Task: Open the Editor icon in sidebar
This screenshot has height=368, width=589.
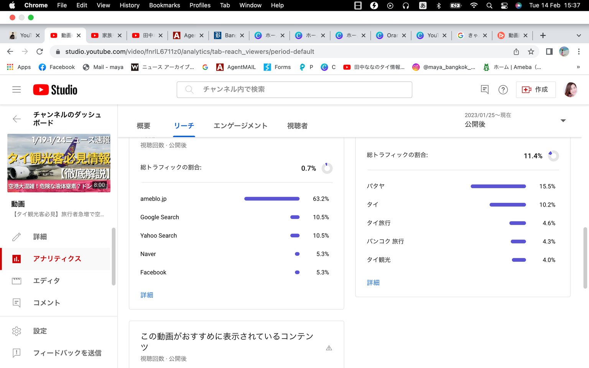Action: [16, 281]
